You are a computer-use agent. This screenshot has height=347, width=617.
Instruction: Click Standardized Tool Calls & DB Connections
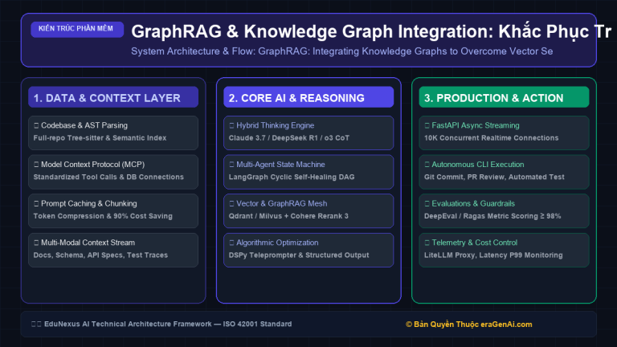tap(108, 177)
